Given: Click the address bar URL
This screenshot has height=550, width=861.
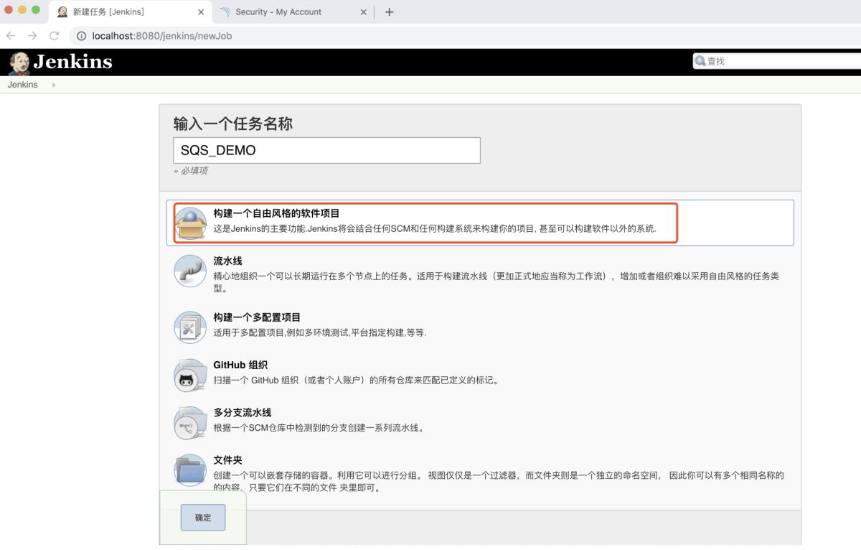Looking at the screenshot, I should (162, 36).
